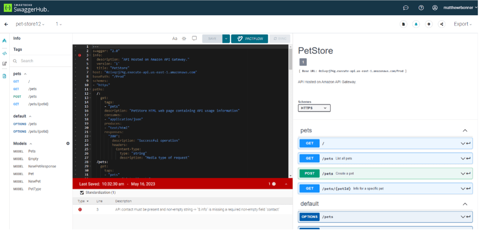
Task: Click the return arrow on GET / row
Action: 468,144
